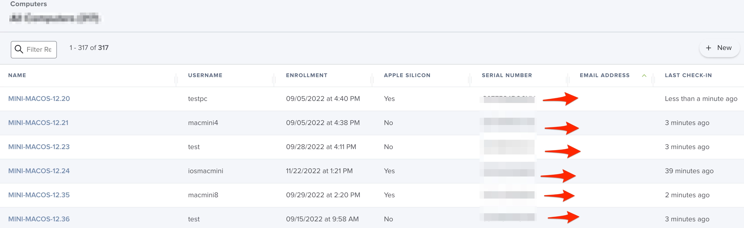This screenshot has height=228, width=744.
Task: Open MINI-MACOS-12.23 computer record
Action: point(39,147)
